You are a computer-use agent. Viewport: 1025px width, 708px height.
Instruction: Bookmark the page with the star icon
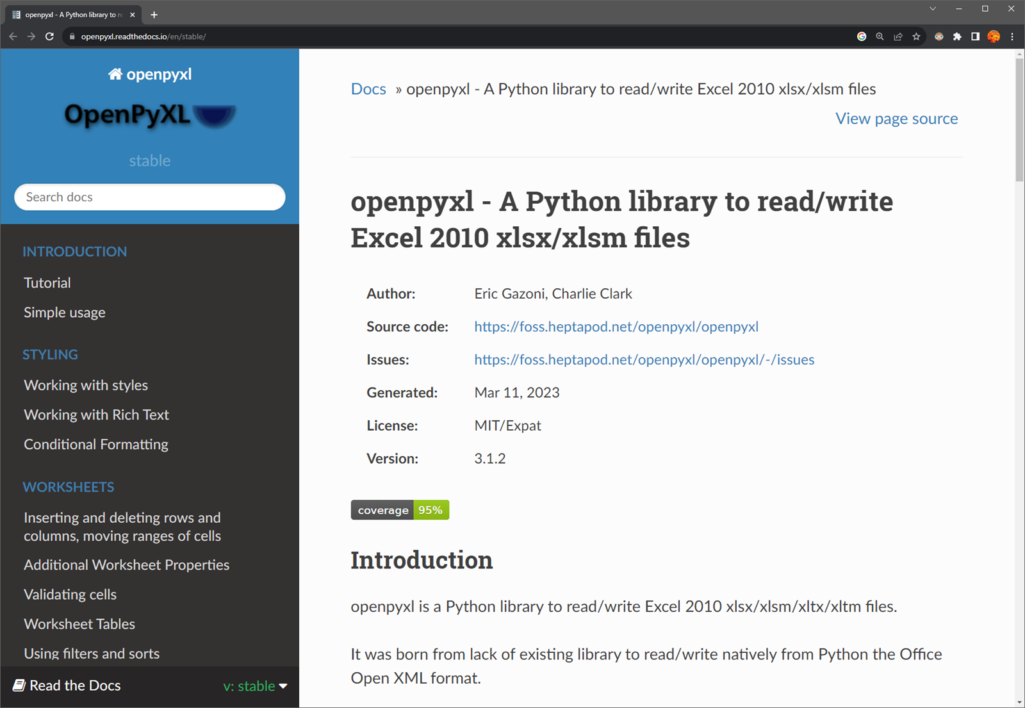[x=916, y=37]
